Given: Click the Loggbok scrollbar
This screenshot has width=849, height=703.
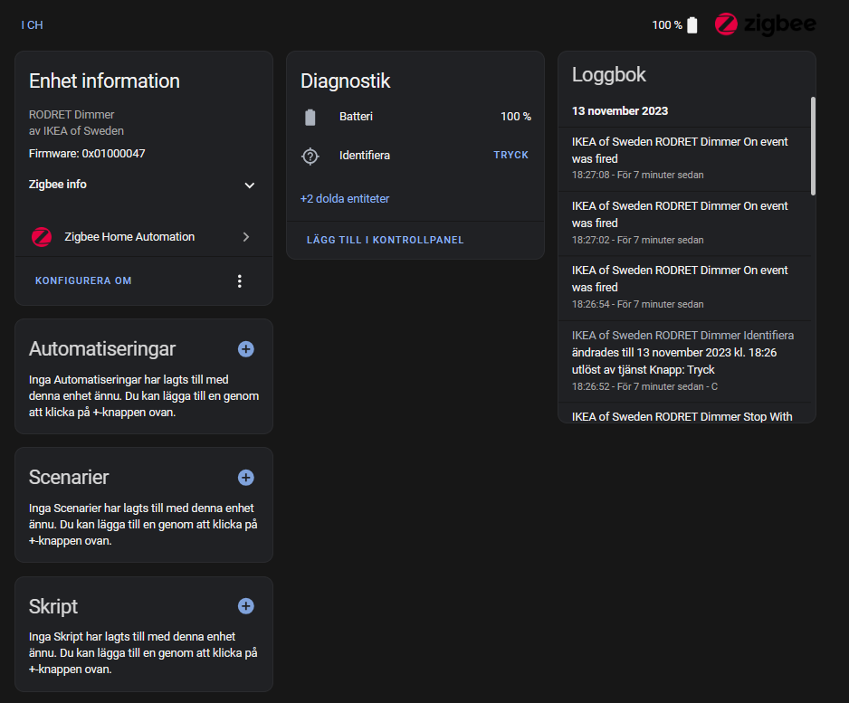Looking at the screenshot, I should point(813,147).
